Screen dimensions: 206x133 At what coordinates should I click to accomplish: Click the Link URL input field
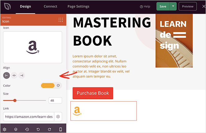point(29,117)
